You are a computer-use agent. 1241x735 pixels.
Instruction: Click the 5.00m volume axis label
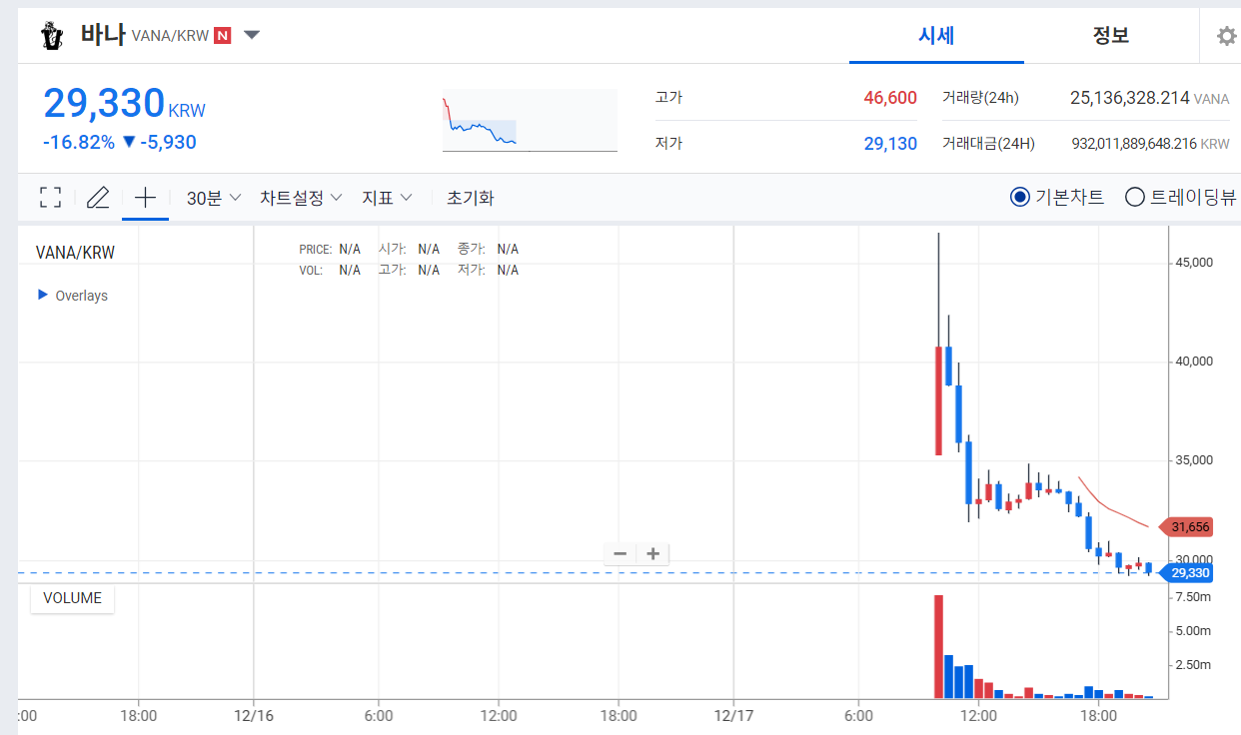pyautogui.click(x=1193, y=631)
